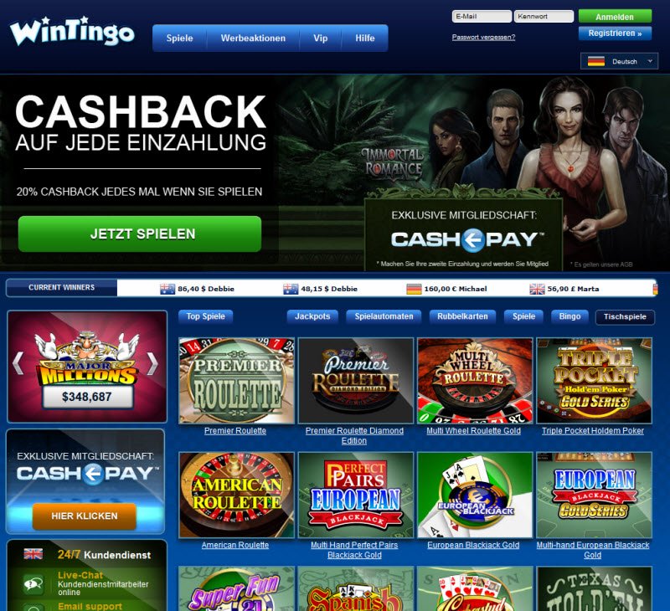Click the Live-Chat speech bubble icon
This screenshot has width=670, height=611.
[33, 583]
